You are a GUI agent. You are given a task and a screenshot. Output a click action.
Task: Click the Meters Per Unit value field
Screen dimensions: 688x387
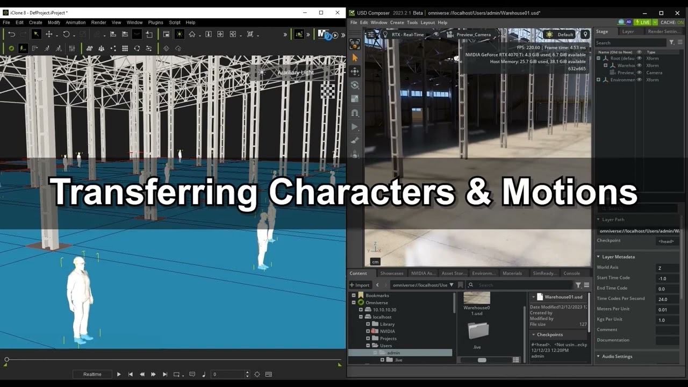(668, 309)
